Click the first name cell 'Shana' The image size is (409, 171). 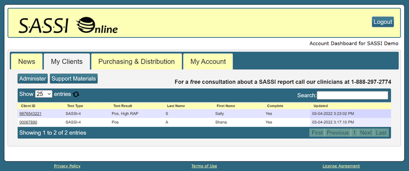(220, 122)
